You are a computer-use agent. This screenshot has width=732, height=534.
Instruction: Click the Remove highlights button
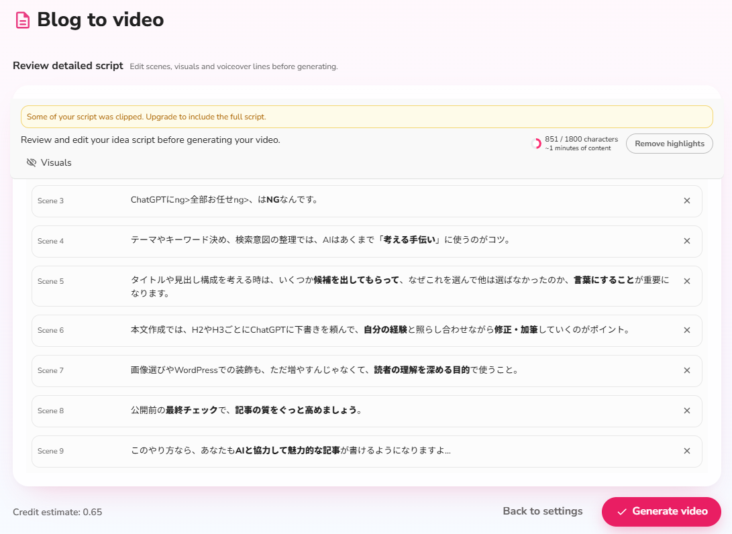tap(669, 144)
